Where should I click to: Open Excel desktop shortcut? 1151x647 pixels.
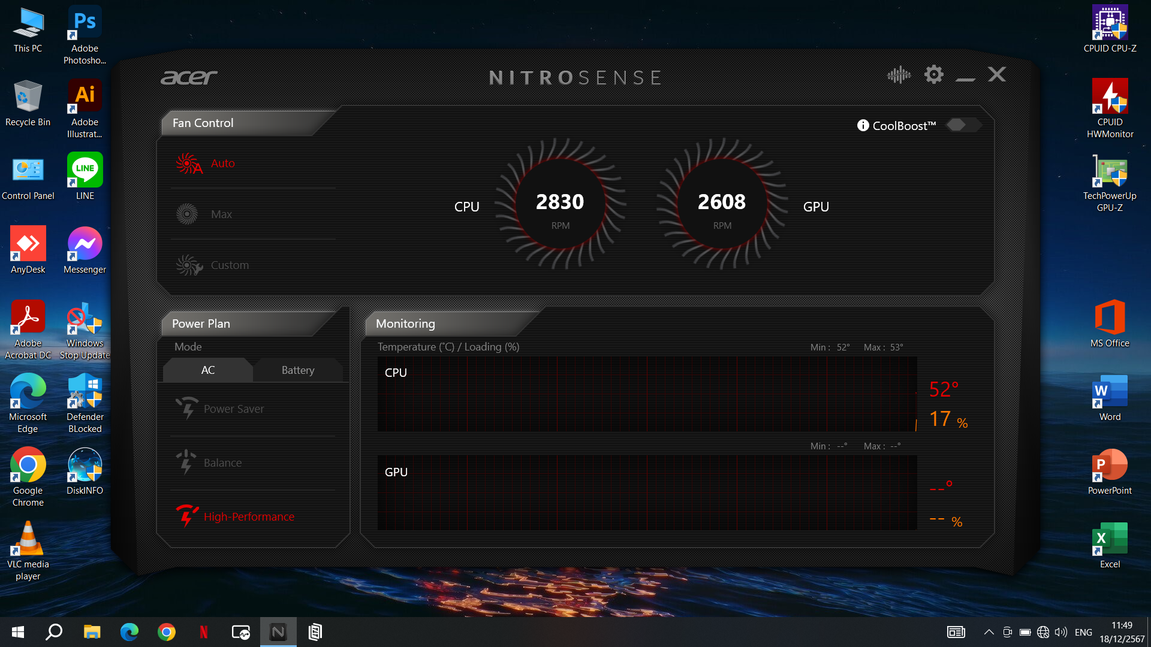tap(1110, 545)
